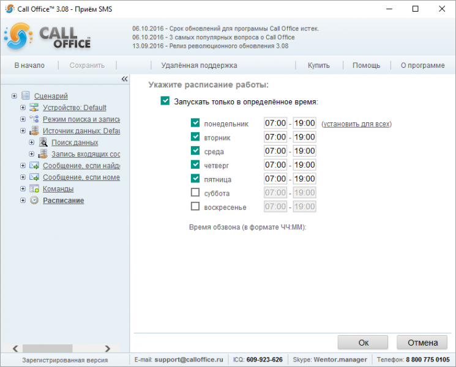456x367 pixels.
Task: Open the В начало menu item
Action: [x=29, y=65]
